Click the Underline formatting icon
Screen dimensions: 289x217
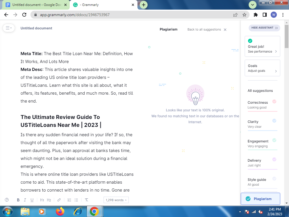click(32, 200)
